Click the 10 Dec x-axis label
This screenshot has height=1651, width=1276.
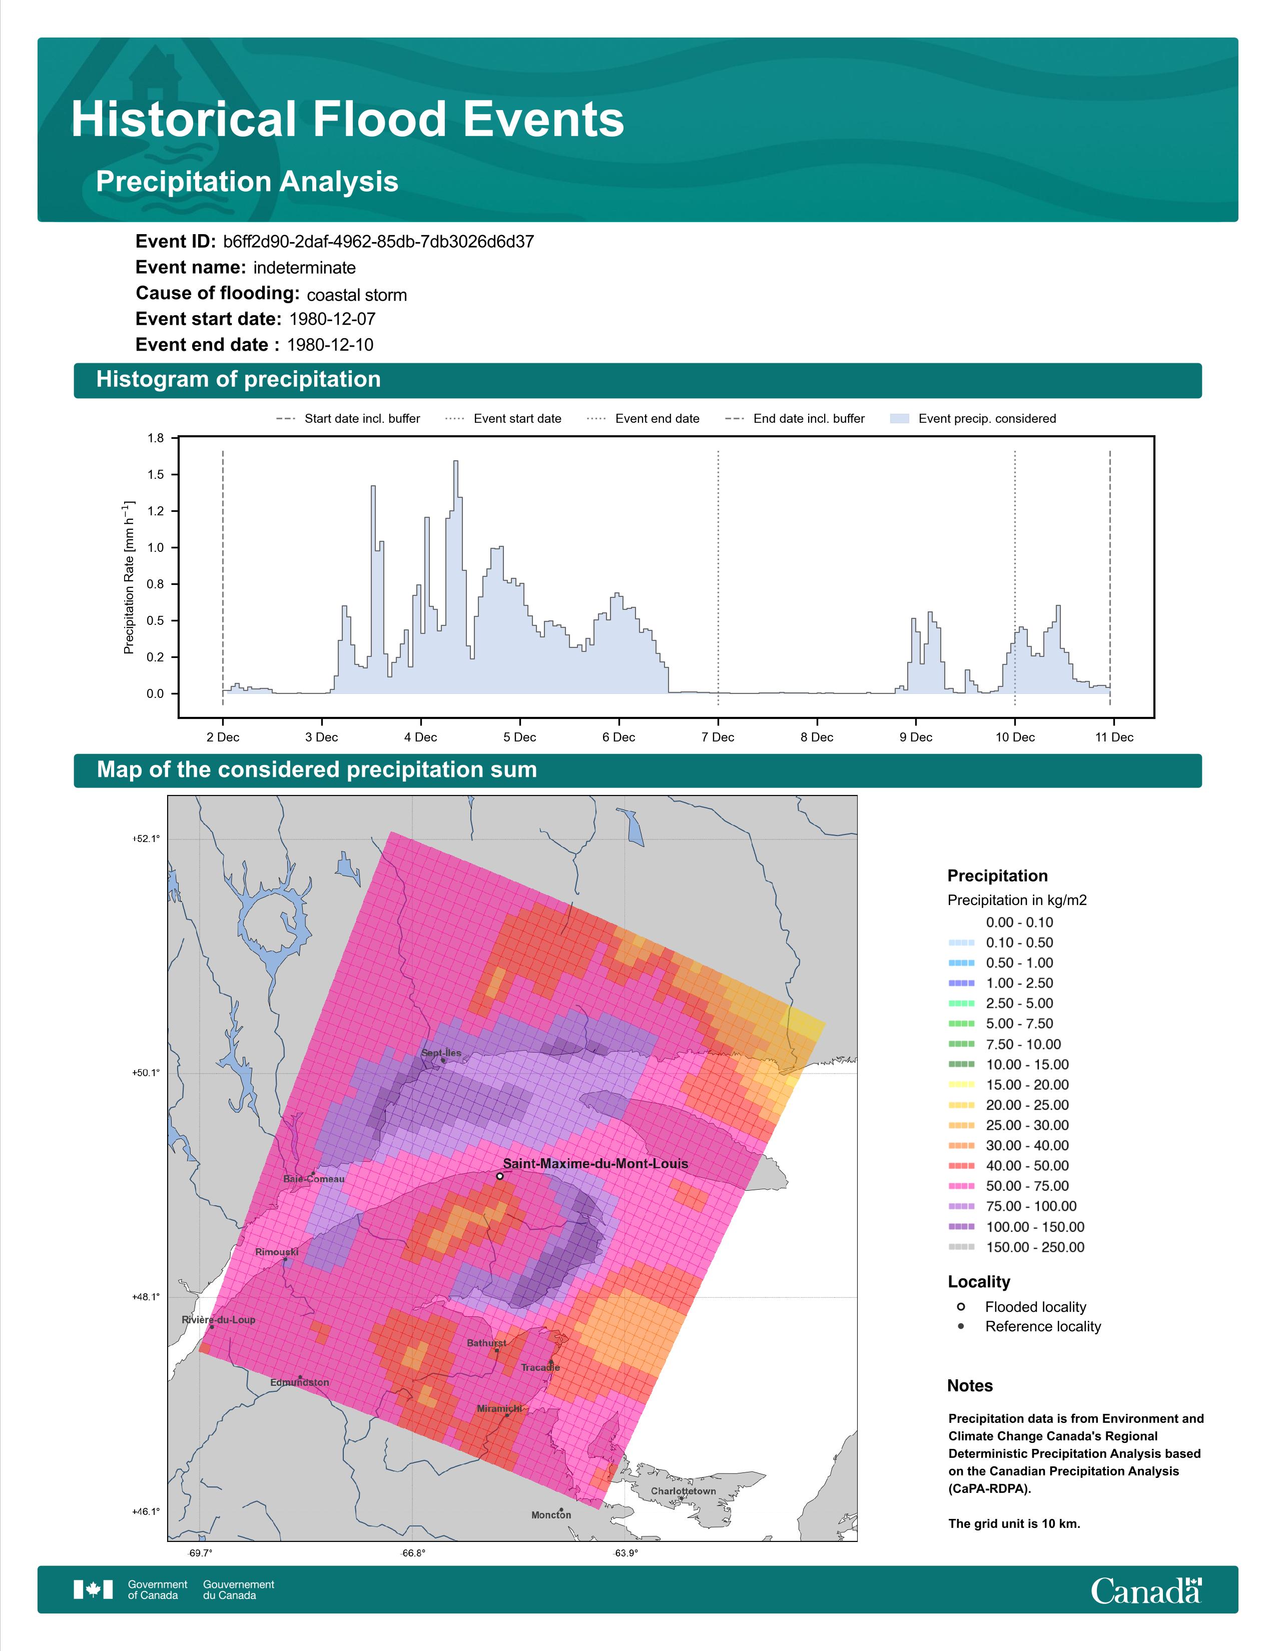coord(1015,737)
